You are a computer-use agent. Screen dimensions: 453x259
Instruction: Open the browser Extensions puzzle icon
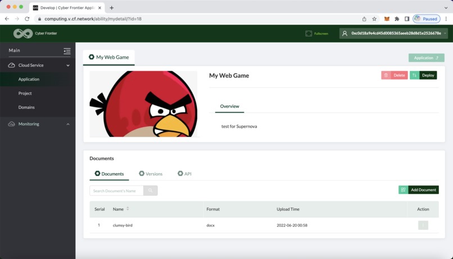coord(397,18)
